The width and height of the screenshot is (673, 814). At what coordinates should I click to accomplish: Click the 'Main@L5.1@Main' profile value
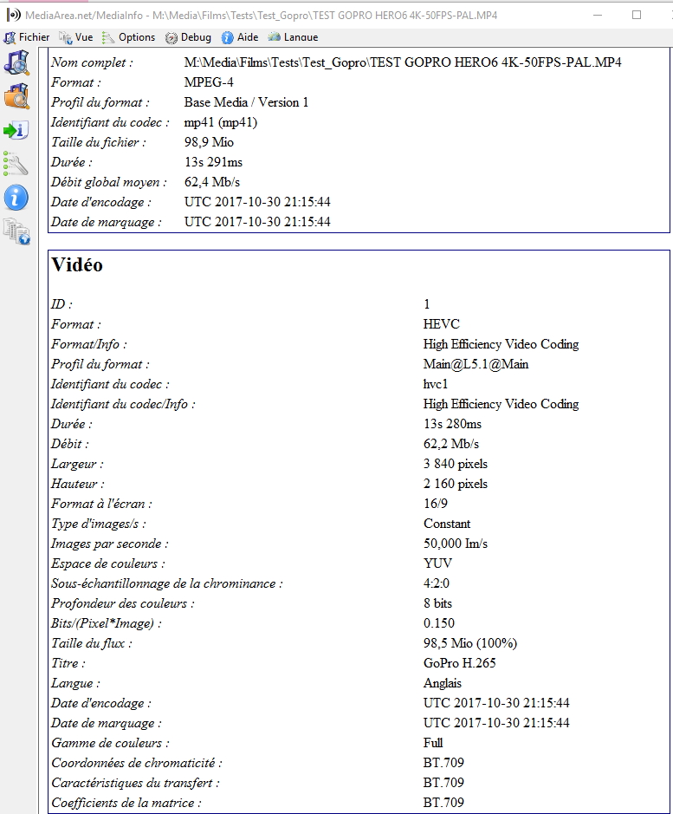click(x=476, y=364)
